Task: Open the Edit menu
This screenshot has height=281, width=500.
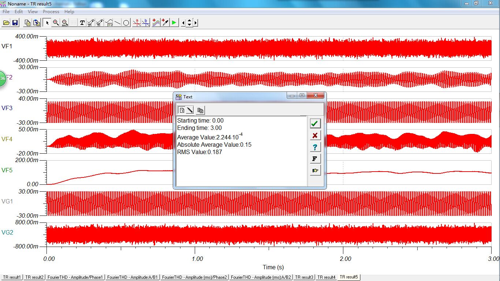Action: [x=19, y=12]
